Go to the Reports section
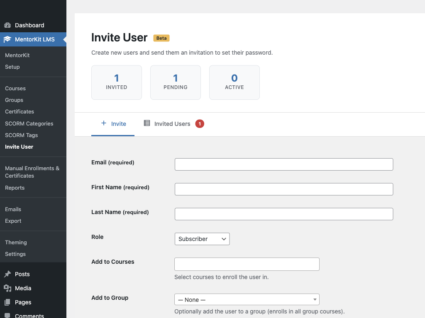Screen dimensions: 425x318 (x=15, y=188)
